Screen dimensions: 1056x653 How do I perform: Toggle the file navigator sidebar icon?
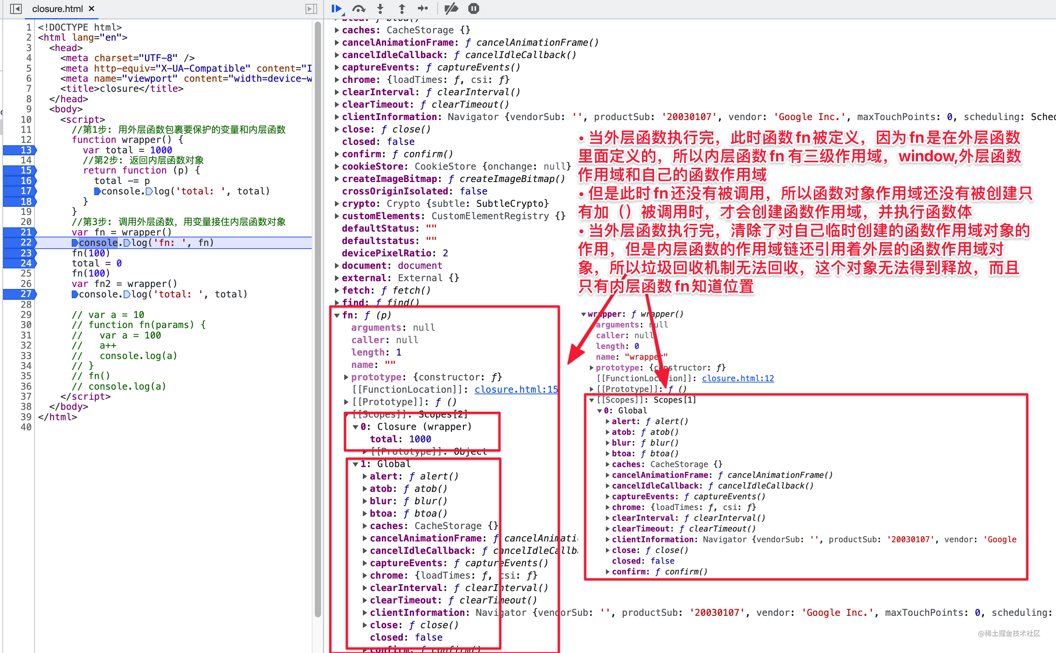tap(16, 9)
